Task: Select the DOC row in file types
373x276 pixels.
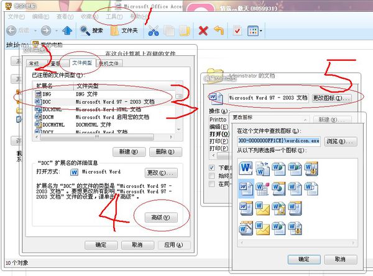Action: 104,102
